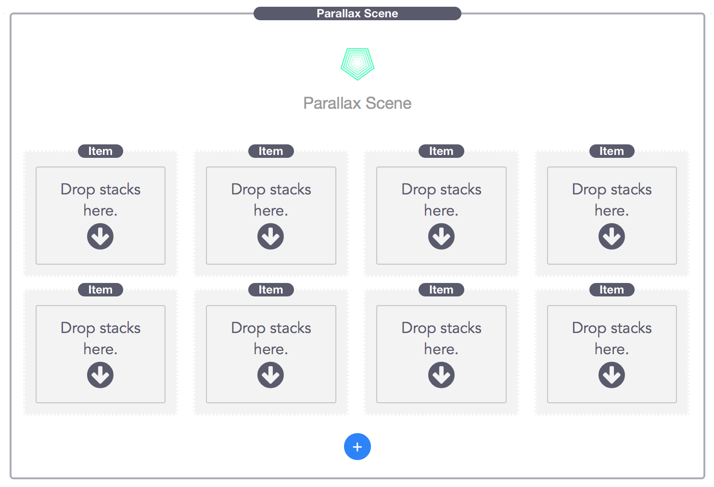Select the fourth Item label in the top row

coord(612,151)
